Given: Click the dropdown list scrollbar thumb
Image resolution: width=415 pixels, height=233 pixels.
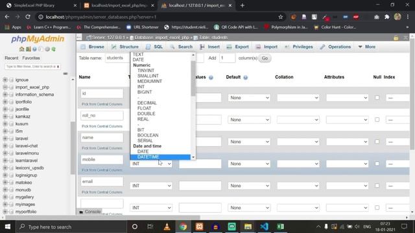Looking at the screenshot, I should [193, 78].
